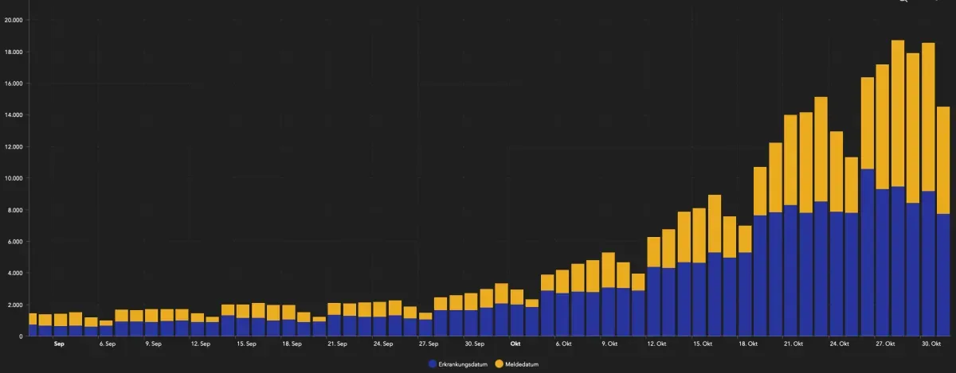Select the yellow segment of the tallest bar

coord(898,113)
